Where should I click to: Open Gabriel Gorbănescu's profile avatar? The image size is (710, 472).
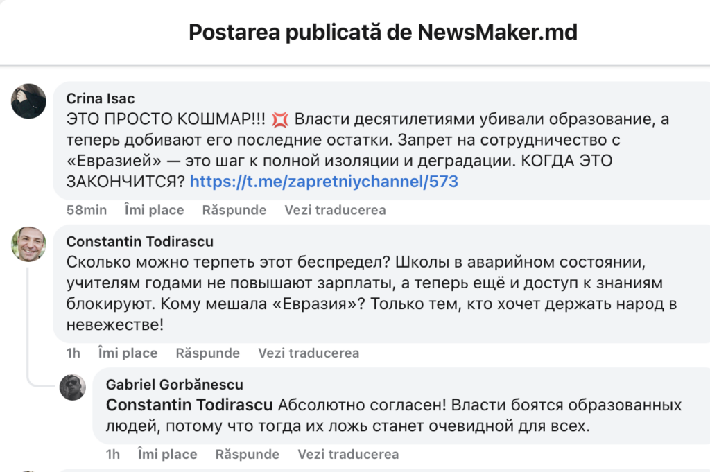[72, 387]
